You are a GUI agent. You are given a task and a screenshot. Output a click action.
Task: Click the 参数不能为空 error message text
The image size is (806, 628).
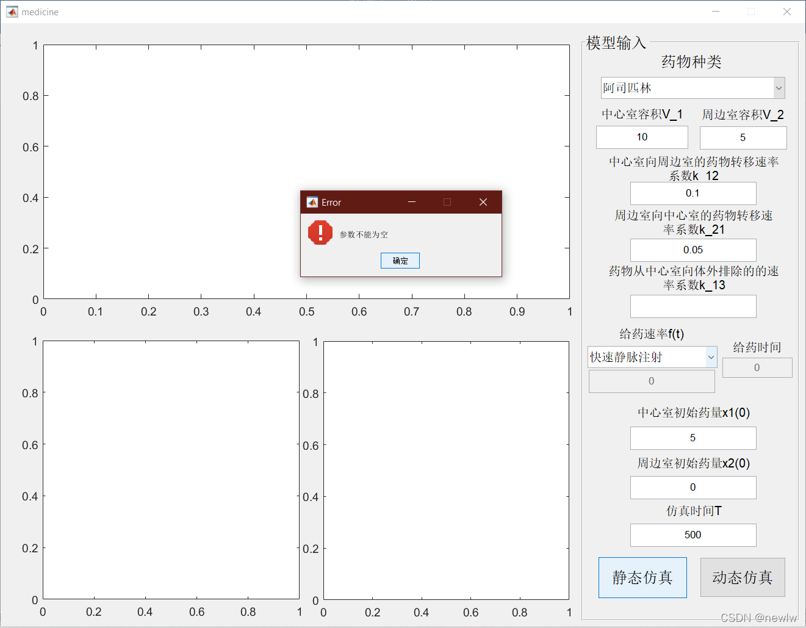pos(364,234)
